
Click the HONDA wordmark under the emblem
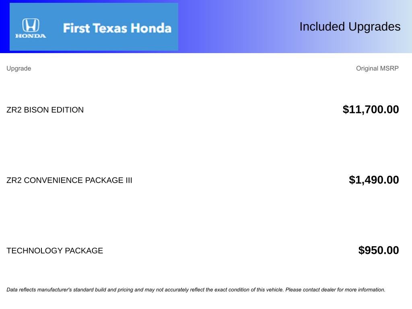point(31,36)
